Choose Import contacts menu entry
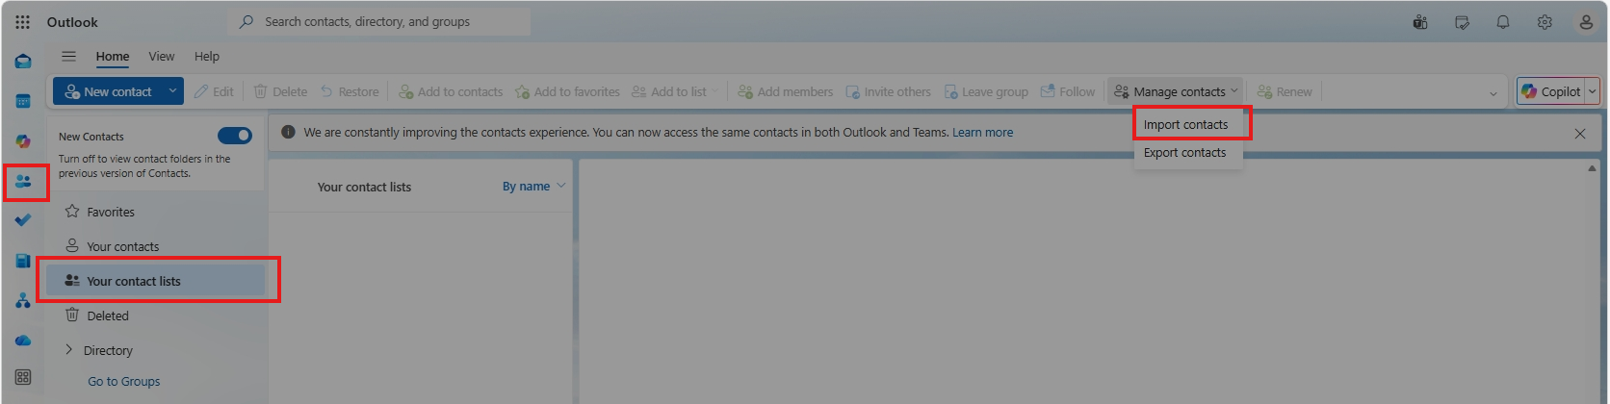This screenshot has height=404, width=1610. (x=1188, y=125)
